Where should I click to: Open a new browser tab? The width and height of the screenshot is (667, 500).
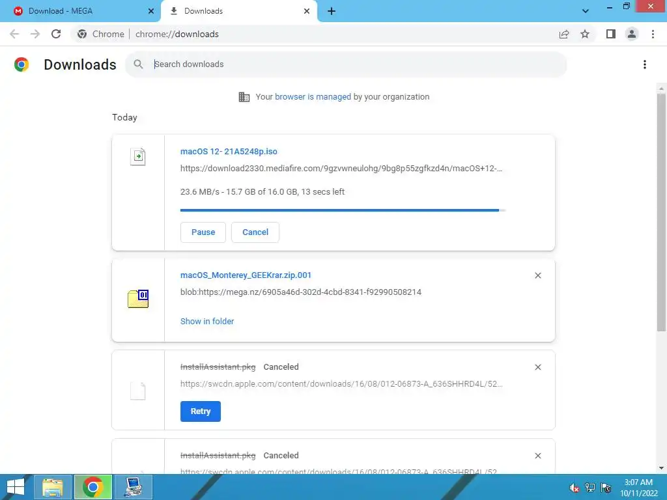point(332,11)
